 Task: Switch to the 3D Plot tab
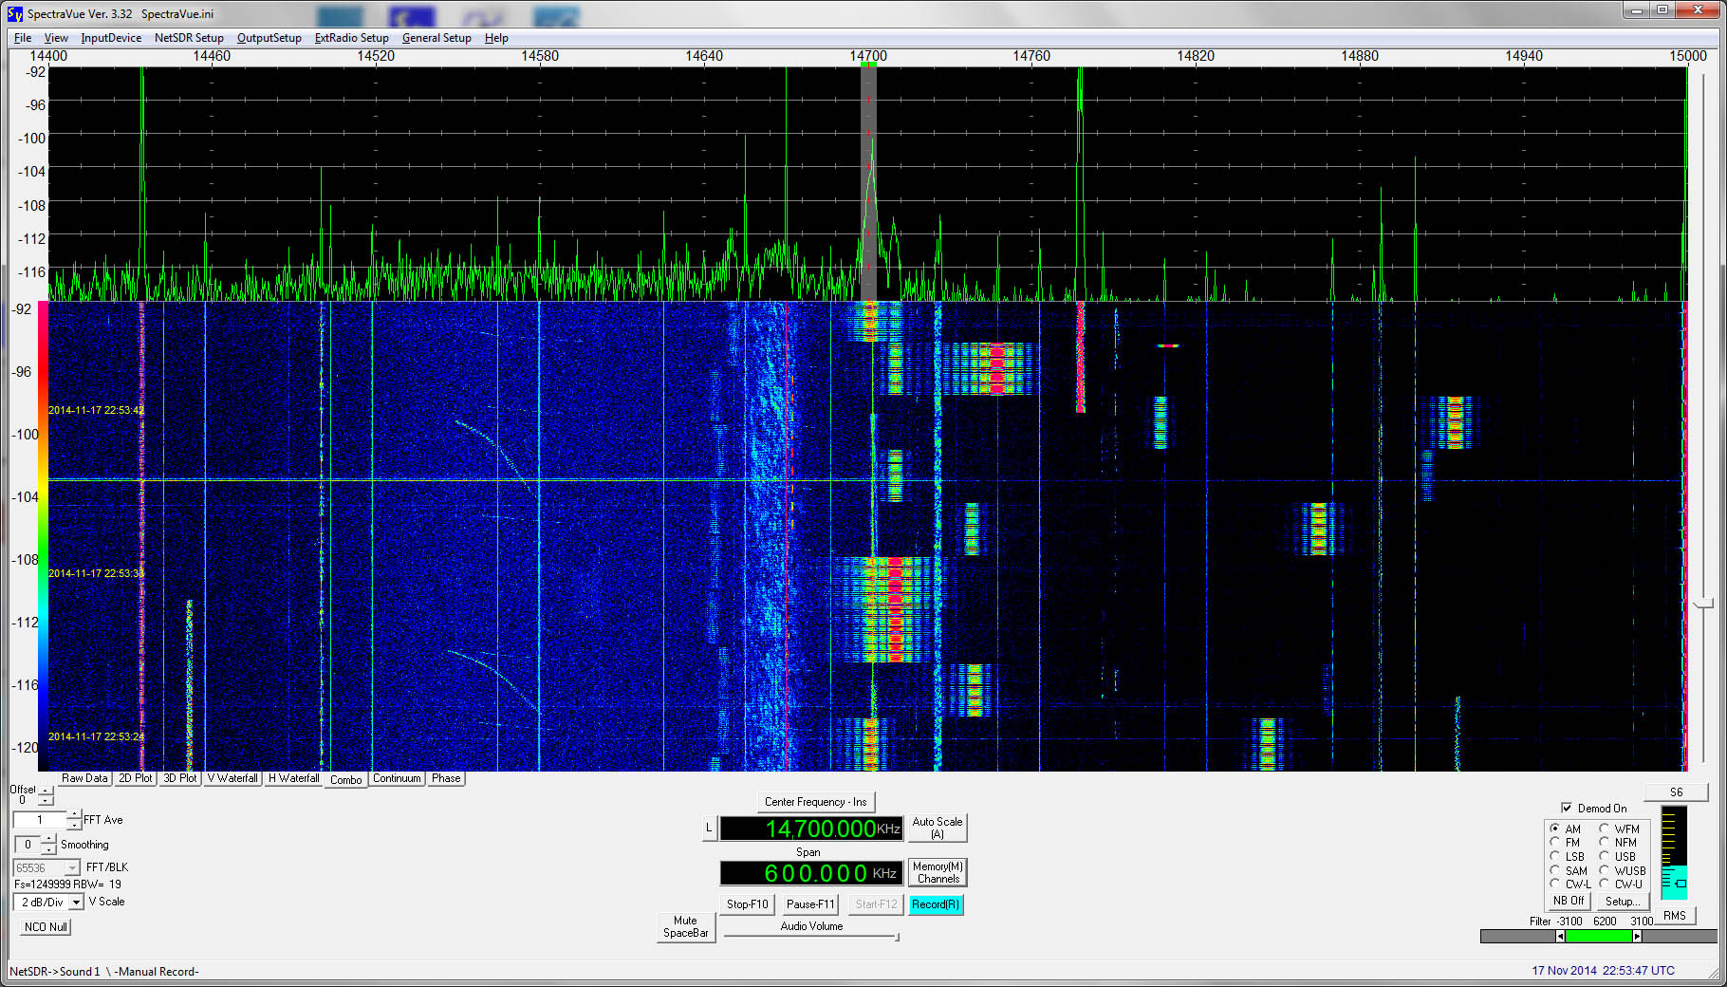[x=180, y=778]
